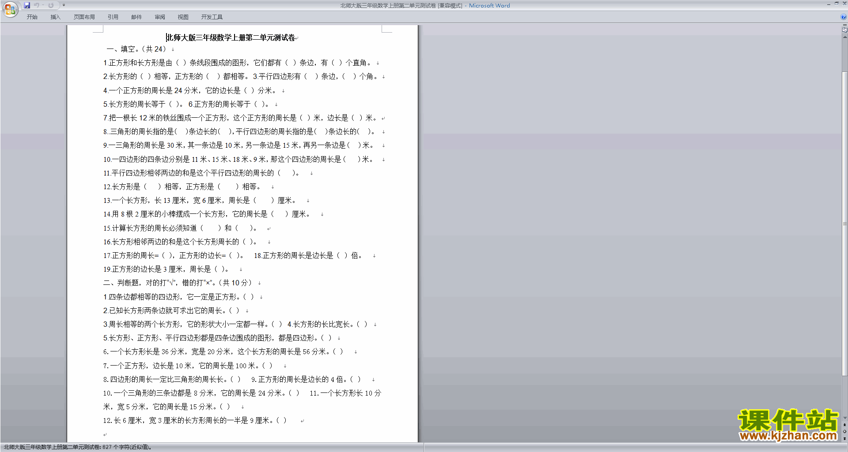Click judgment item 12 长6厘米，宽3厘米
This screenshot has height=452, width=848.
click(195, 420)
